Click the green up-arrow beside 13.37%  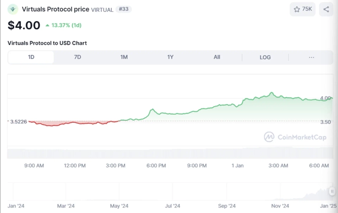(47, 25)
